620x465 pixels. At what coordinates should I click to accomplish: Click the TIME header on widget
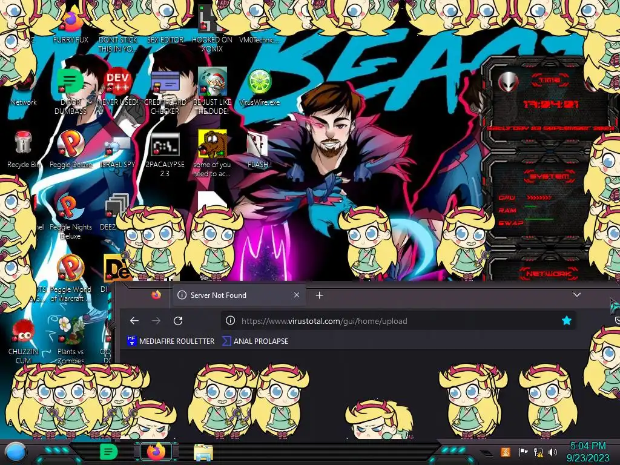coord(550,81)
